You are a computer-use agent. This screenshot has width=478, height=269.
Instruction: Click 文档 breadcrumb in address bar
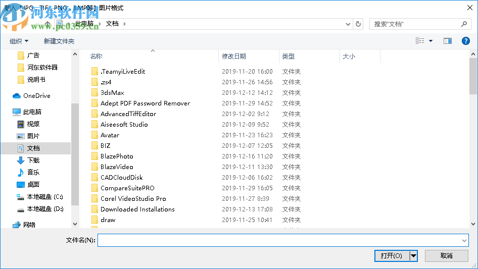(x=112, y=24)
